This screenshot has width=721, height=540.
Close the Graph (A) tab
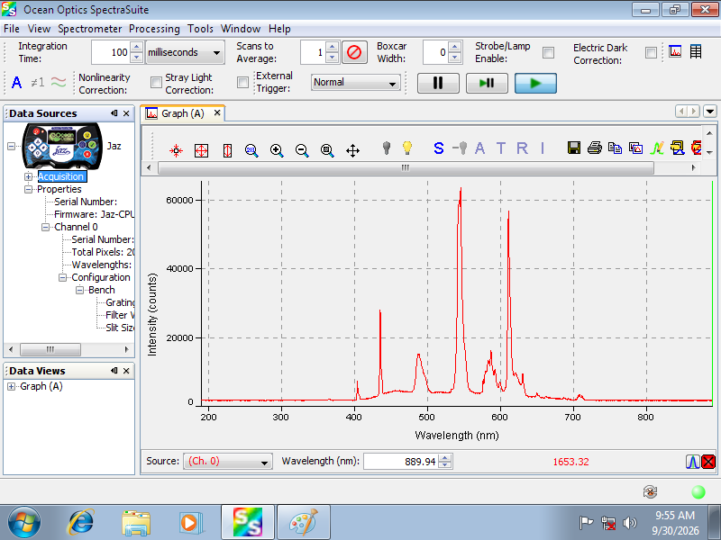click(217, 113)
